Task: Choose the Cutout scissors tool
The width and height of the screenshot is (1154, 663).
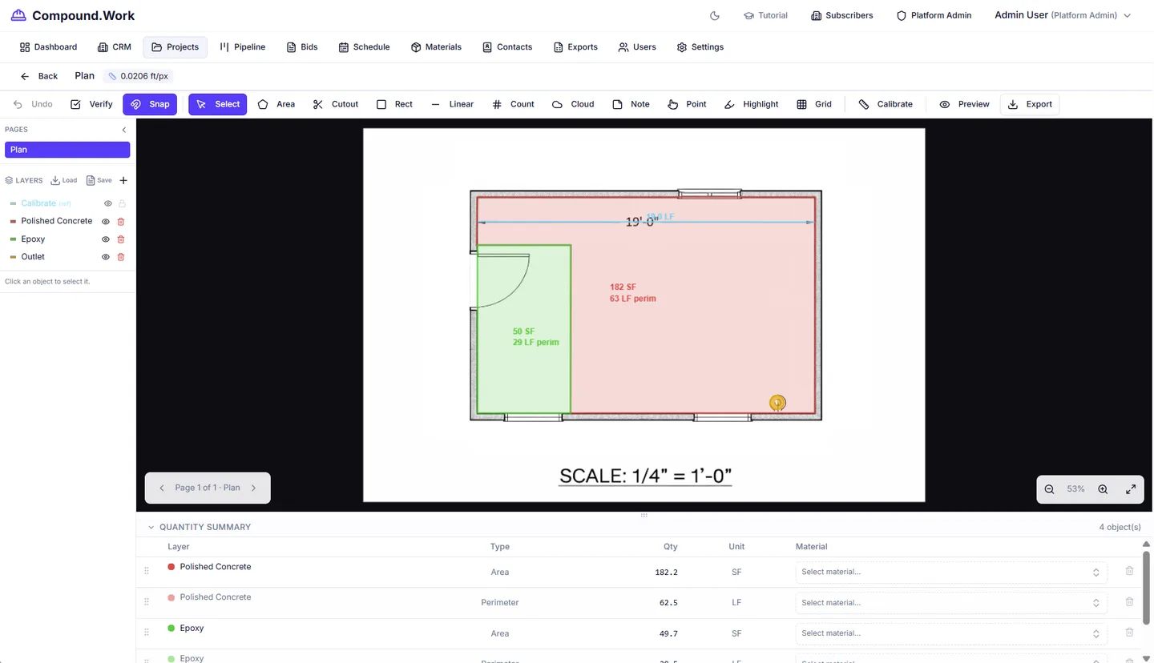Action: click(x=336, y=104)
